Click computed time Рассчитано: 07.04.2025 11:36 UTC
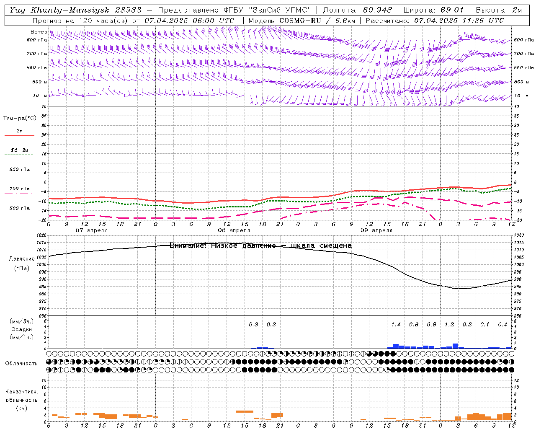Viewport: 536px width, 429px height. [435, 20]
